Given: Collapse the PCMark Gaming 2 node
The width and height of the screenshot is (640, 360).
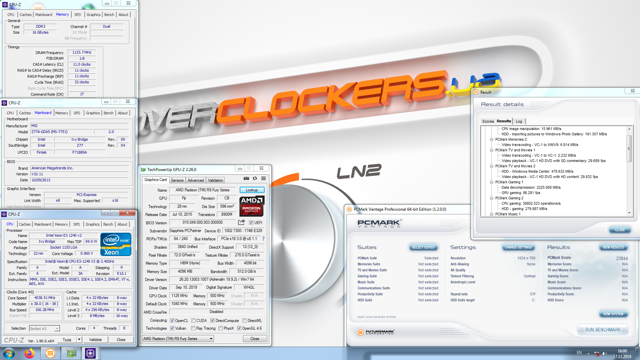Looking at the screenshot, I should click(x=491, y=198).
